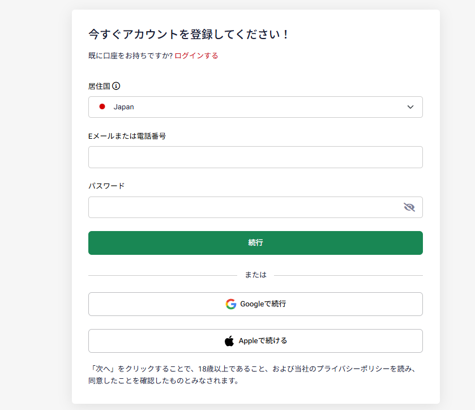Continue with Apple button
The height and width of the screenshot is (410, 475).
pos(255,341)
